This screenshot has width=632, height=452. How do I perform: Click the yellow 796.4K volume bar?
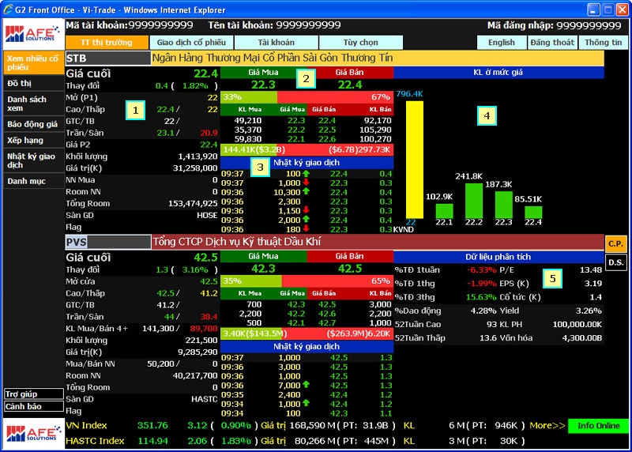[x=414, y=160]
